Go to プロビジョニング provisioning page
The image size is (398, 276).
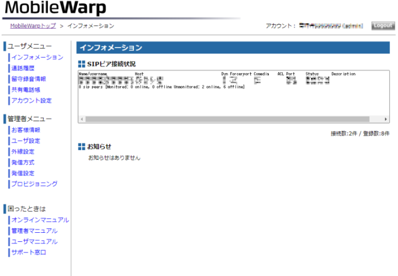pos(34,184)
